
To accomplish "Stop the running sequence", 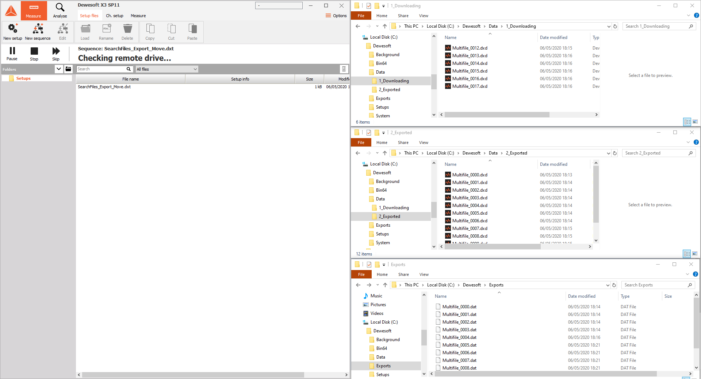I will (x=34, y=54).
